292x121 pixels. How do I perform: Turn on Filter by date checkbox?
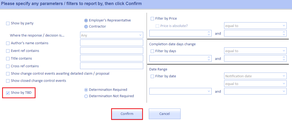pyautogui.click(x=152, y=76)
